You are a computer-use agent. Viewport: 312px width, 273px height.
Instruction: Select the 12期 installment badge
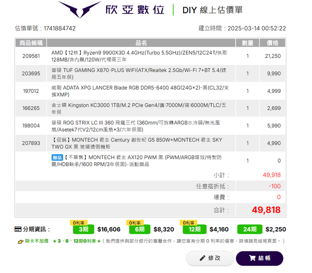[195, 229]
